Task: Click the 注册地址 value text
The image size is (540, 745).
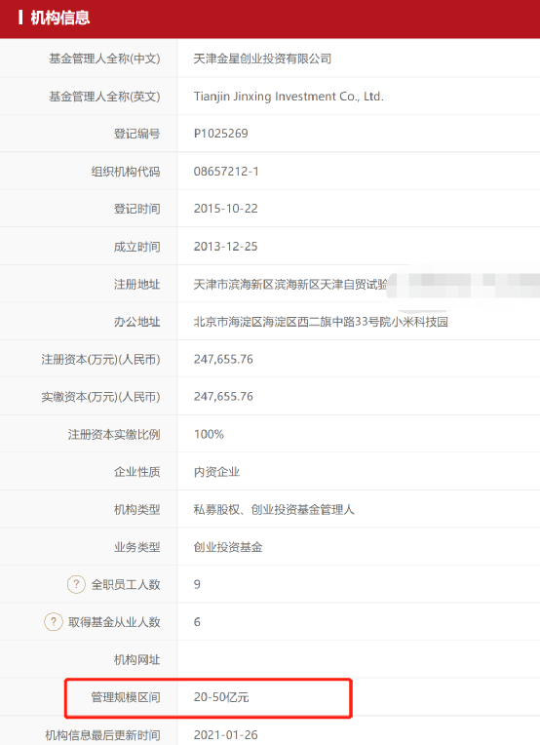Action: [x=290, y=284]
